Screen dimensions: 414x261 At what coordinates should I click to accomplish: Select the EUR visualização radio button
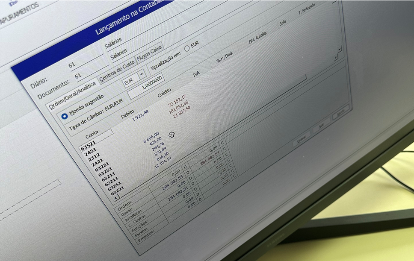click(187, 48)
